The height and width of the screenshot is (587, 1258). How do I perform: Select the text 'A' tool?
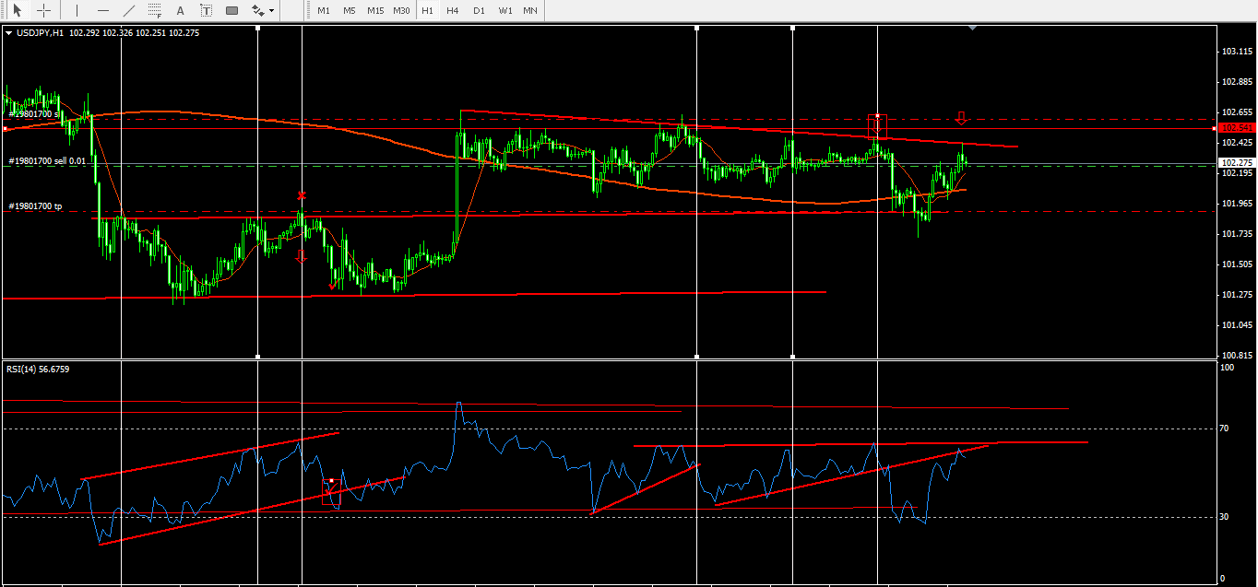(180, 10)
